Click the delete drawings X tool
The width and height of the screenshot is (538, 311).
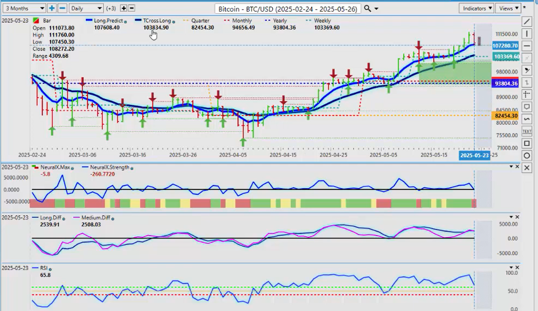(x=526, y=168)
